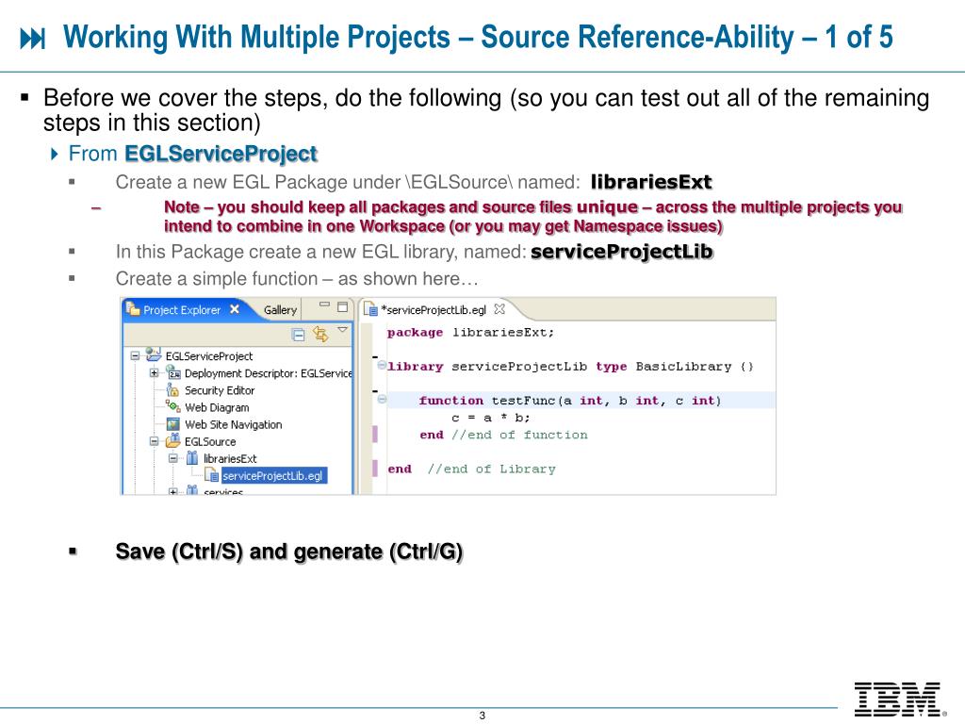
Task: Open the Project Explorer view menu arrow
Action: [343, 331]
